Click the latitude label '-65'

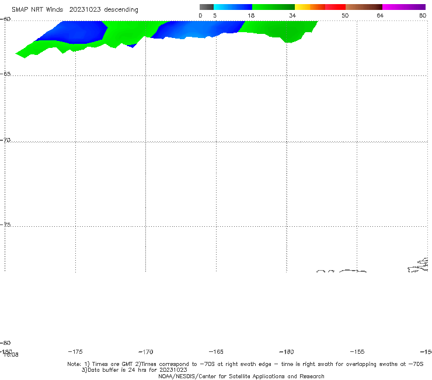(5, 74)
